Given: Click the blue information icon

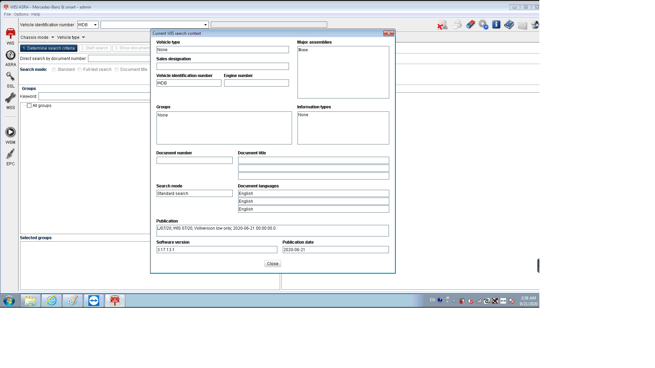Looking at the screenshot, I should pos(496,25).
